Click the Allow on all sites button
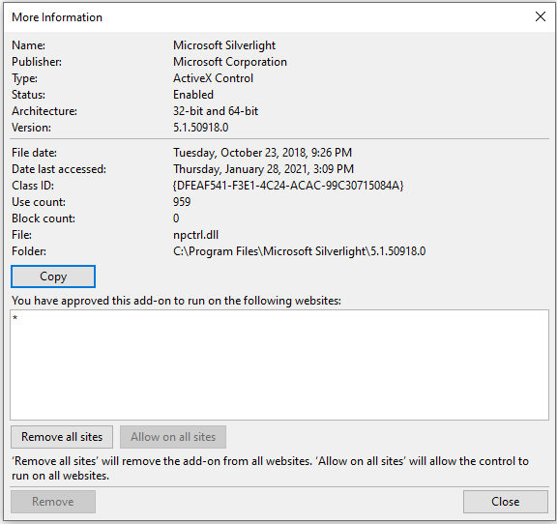Screen dimensions: 557x524 coord(173,437)
